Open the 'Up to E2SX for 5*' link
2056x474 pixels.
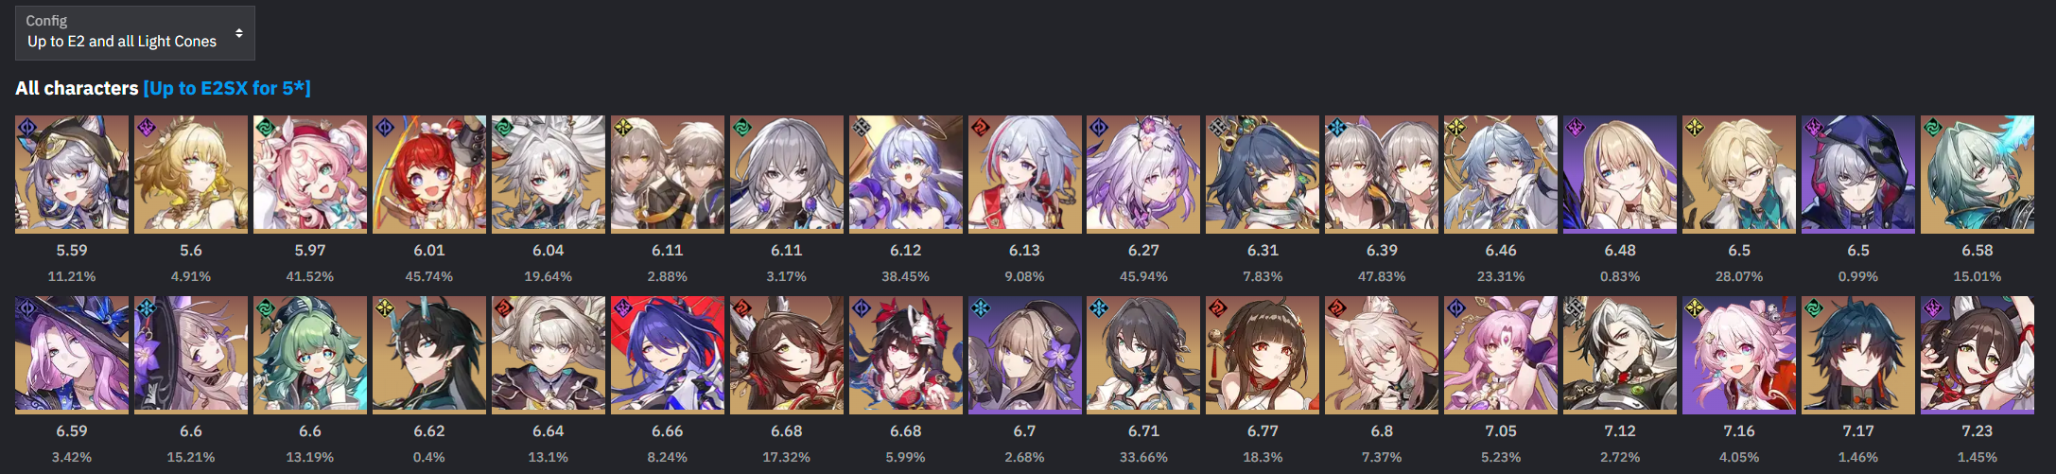coord(227,88)
